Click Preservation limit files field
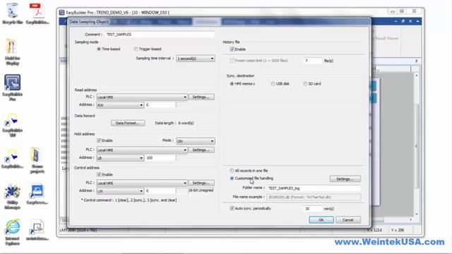The height and width of the screenshot is (254, 452). click(x=313, y=61)
